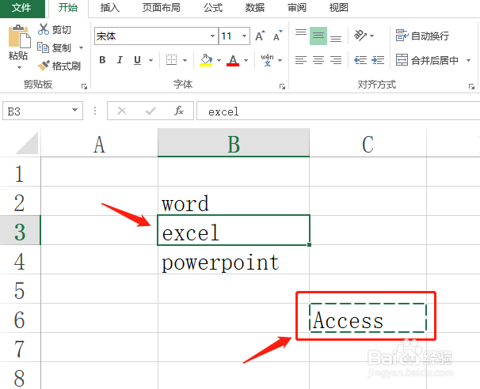Expand font color dropdown arrow
Viewport: 480px width, 389px height.
tap(246, 60)
